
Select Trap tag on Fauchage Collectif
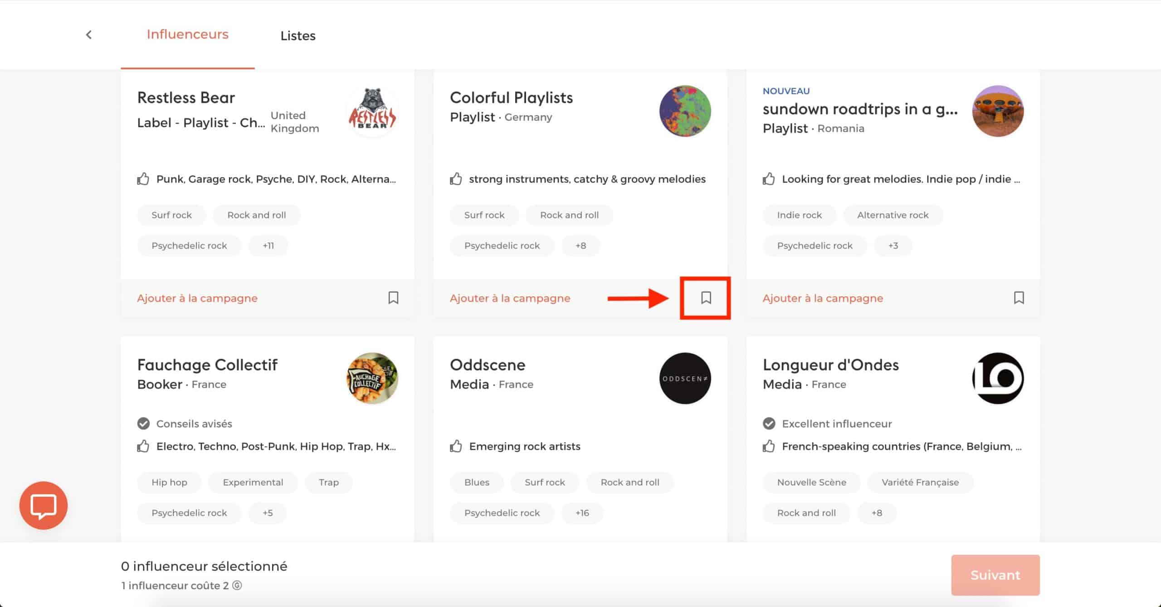coord(329,482)
